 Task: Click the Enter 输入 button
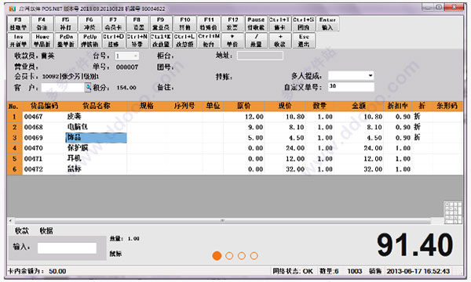(x=327, y=23)
